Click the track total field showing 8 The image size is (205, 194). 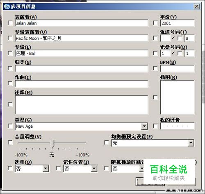coord(189,38)
